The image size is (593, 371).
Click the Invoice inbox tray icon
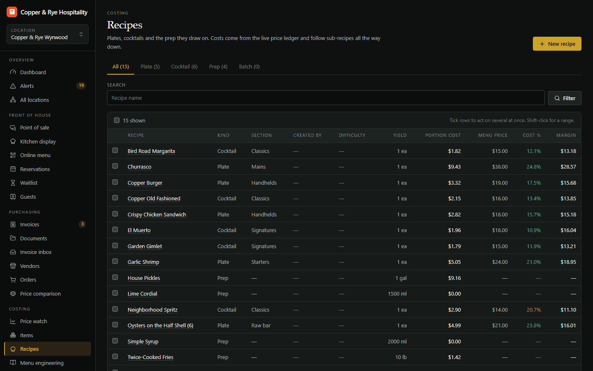pos(13,252)
